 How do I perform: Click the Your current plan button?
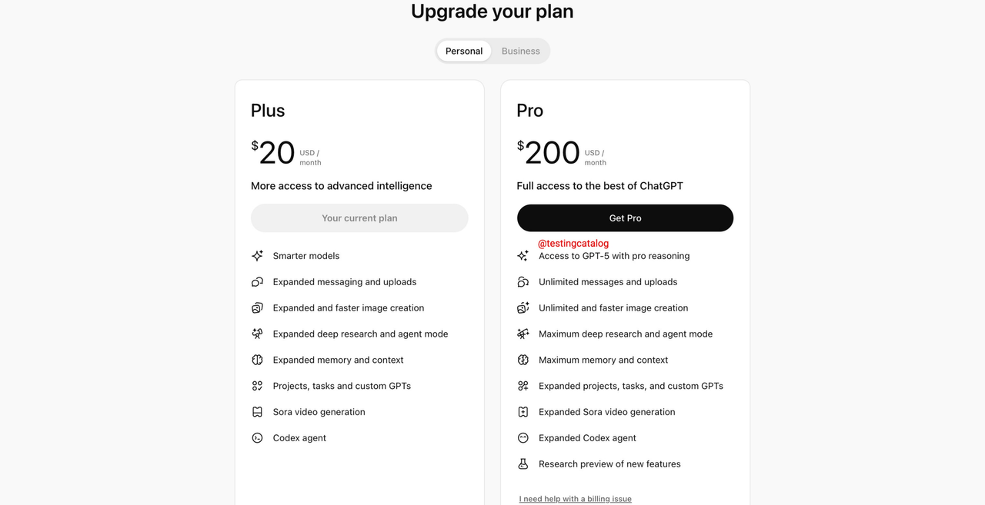tap(359, 218)
